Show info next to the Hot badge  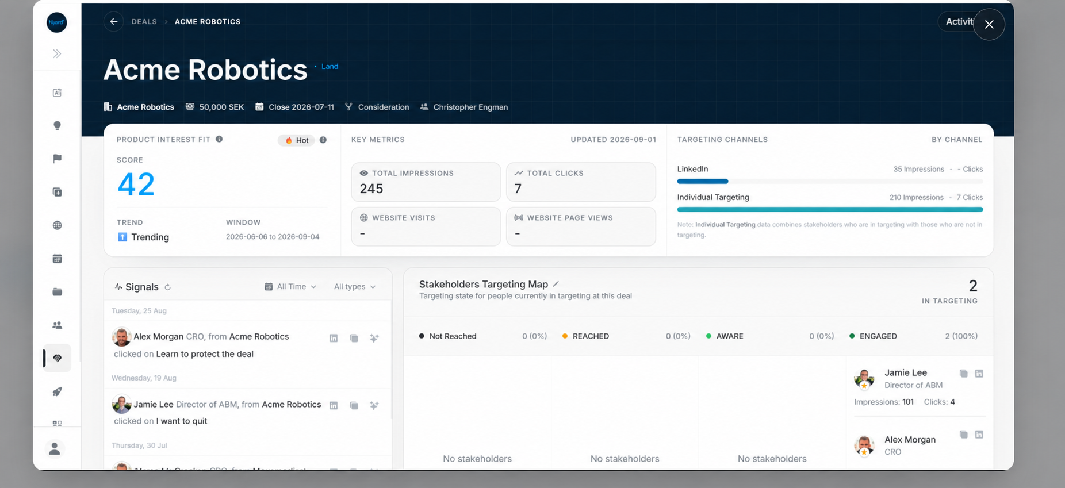click(x=323, y=140)
